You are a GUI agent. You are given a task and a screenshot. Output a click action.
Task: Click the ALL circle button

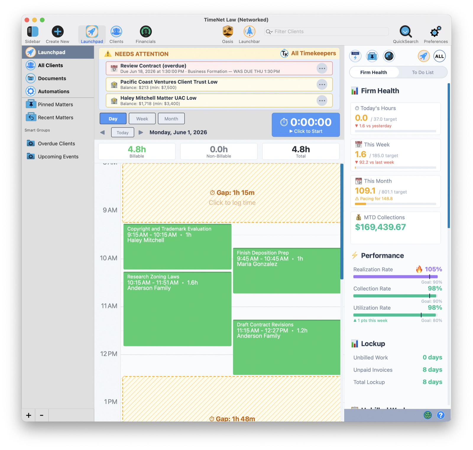coord(439,56)
